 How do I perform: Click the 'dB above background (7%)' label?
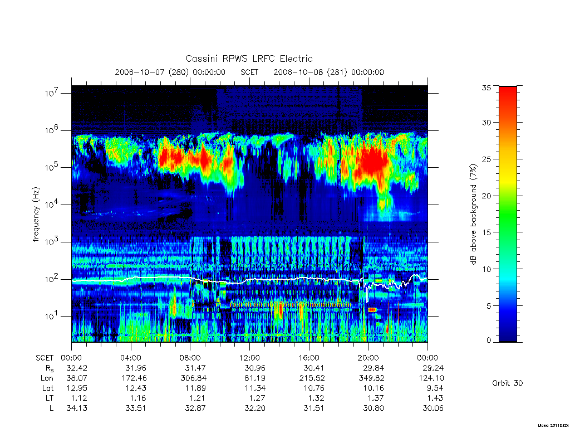473,215
